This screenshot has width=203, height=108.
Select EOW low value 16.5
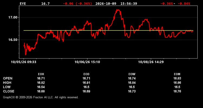(132, 87)
